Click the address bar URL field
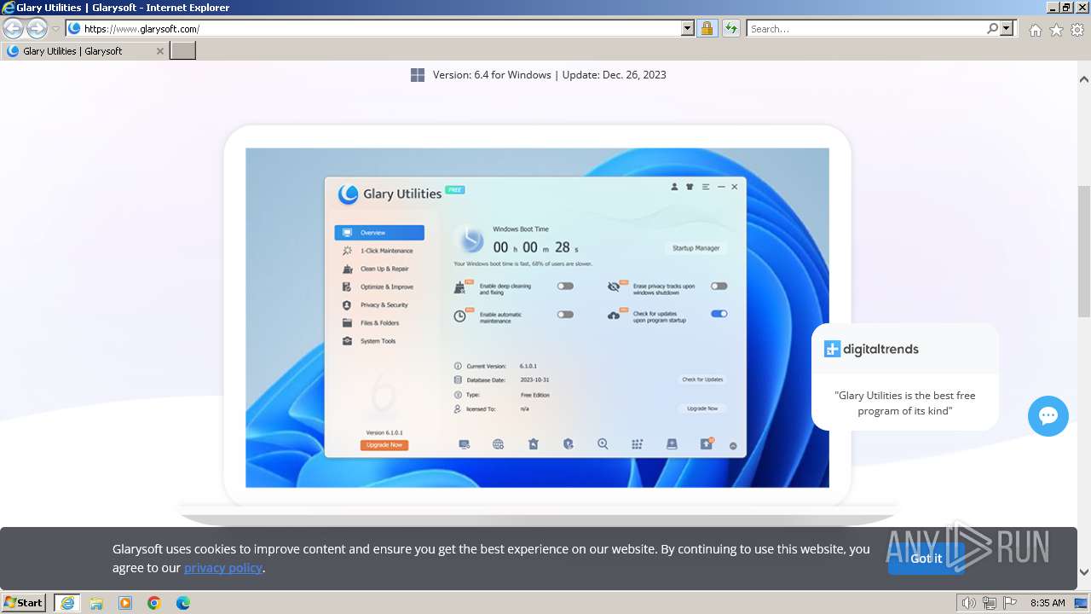The image size is (1091, 614). coord(381,28)
